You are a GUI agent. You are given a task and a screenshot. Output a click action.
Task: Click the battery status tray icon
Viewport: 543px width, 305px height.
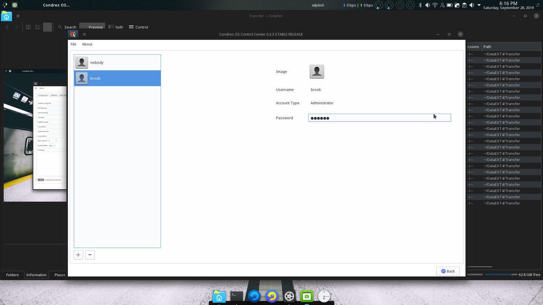(x=449, y=5)
